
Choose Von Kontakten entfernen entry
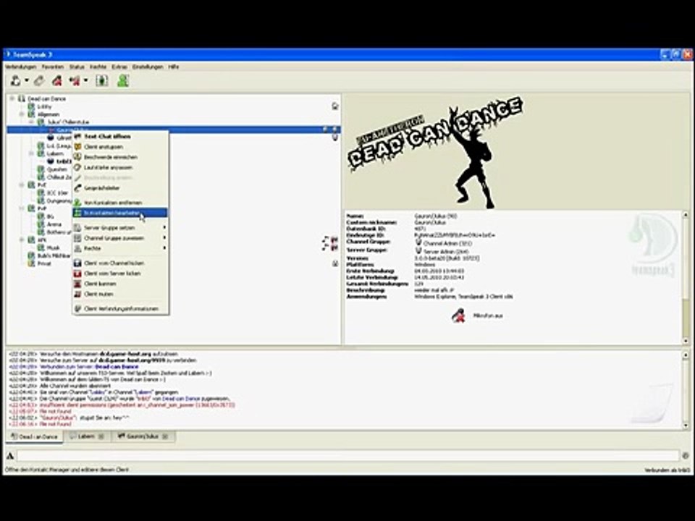[120, 203]
